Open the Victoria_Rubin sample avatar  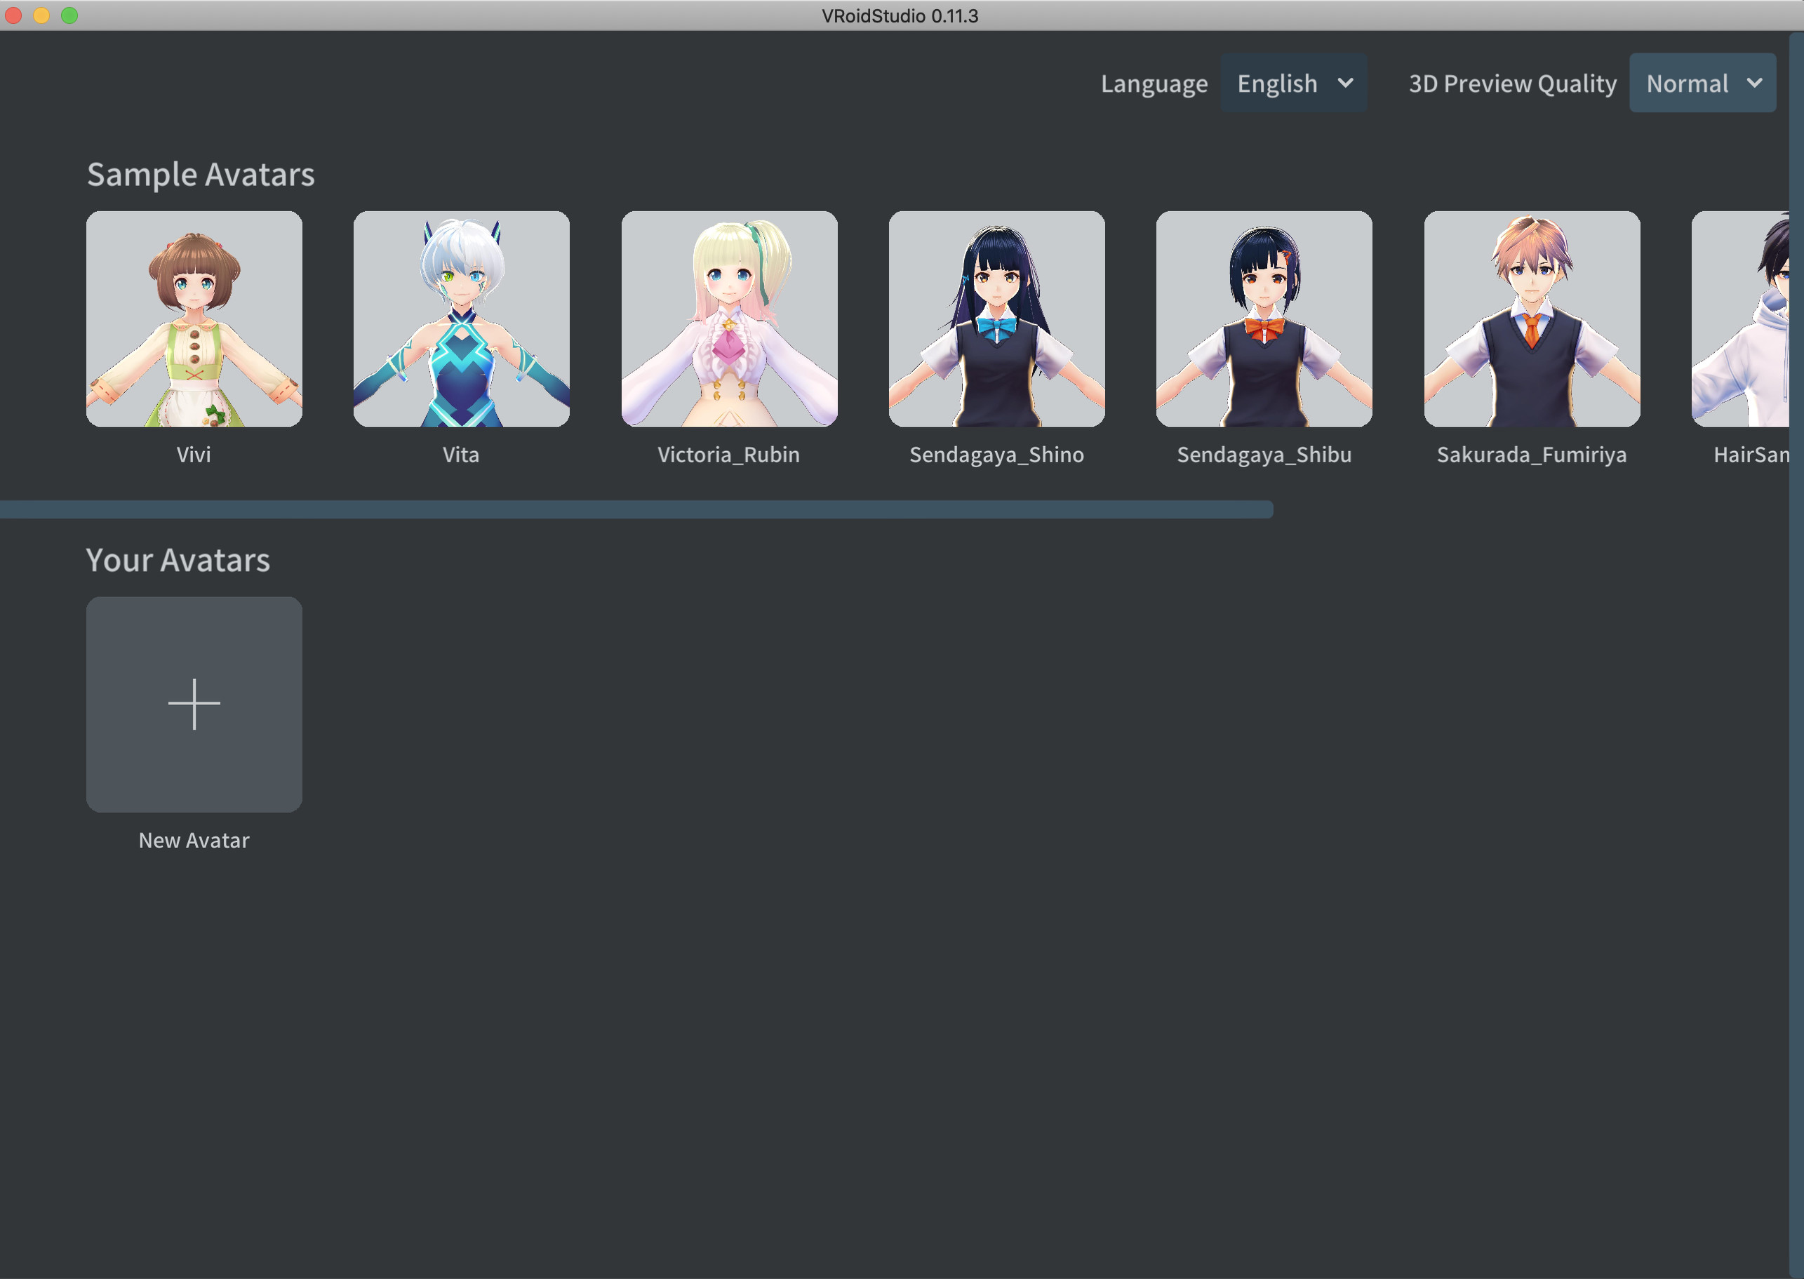pos(728,319)
